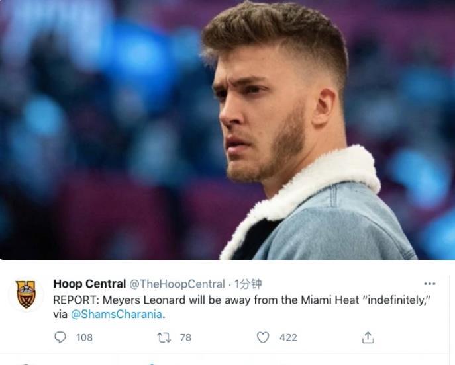Click the word REPORT in the tweet
455x365 pixels.
pos(76,300)
